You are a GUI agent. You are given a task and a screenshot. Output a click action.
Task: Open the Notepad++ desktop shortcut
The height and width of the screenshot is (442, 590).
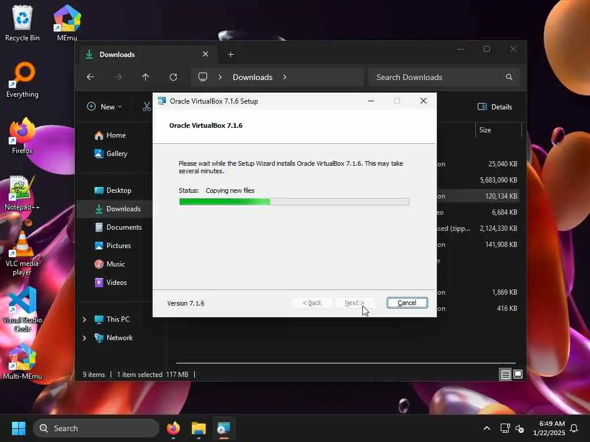coord(22,193)
